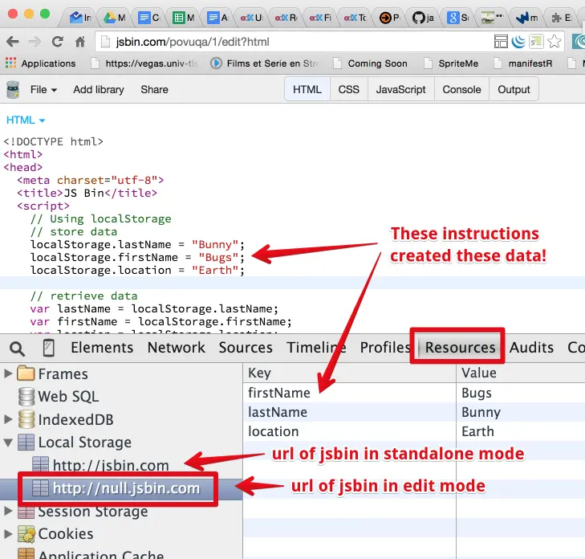Click the window layout extension icon in address bar
Screen dimensions: 585x559
[501, 42]
